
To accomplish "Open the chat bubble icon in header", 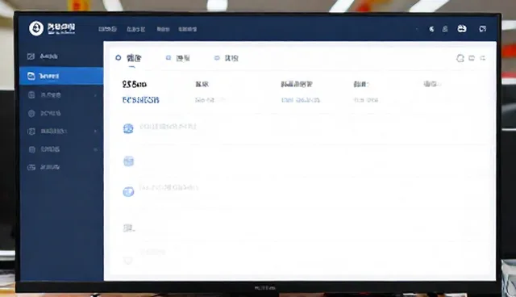I will click(482, 29).
